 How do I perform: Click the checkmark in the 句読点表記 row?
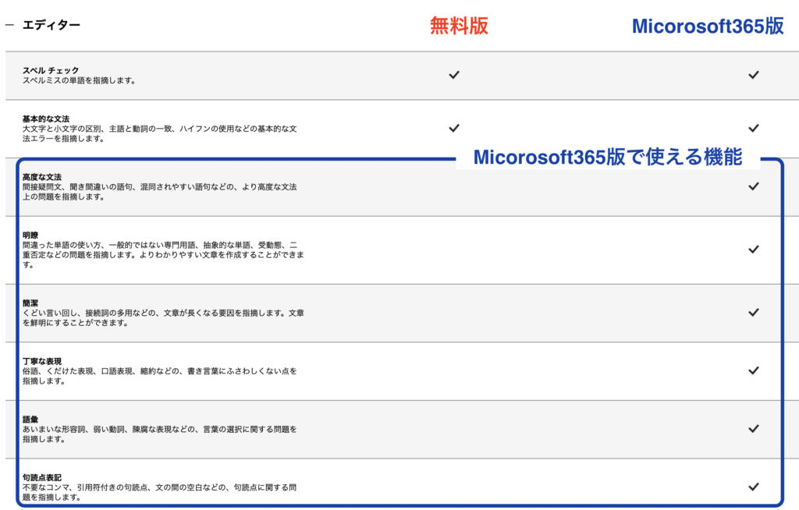tap(754, 486)
